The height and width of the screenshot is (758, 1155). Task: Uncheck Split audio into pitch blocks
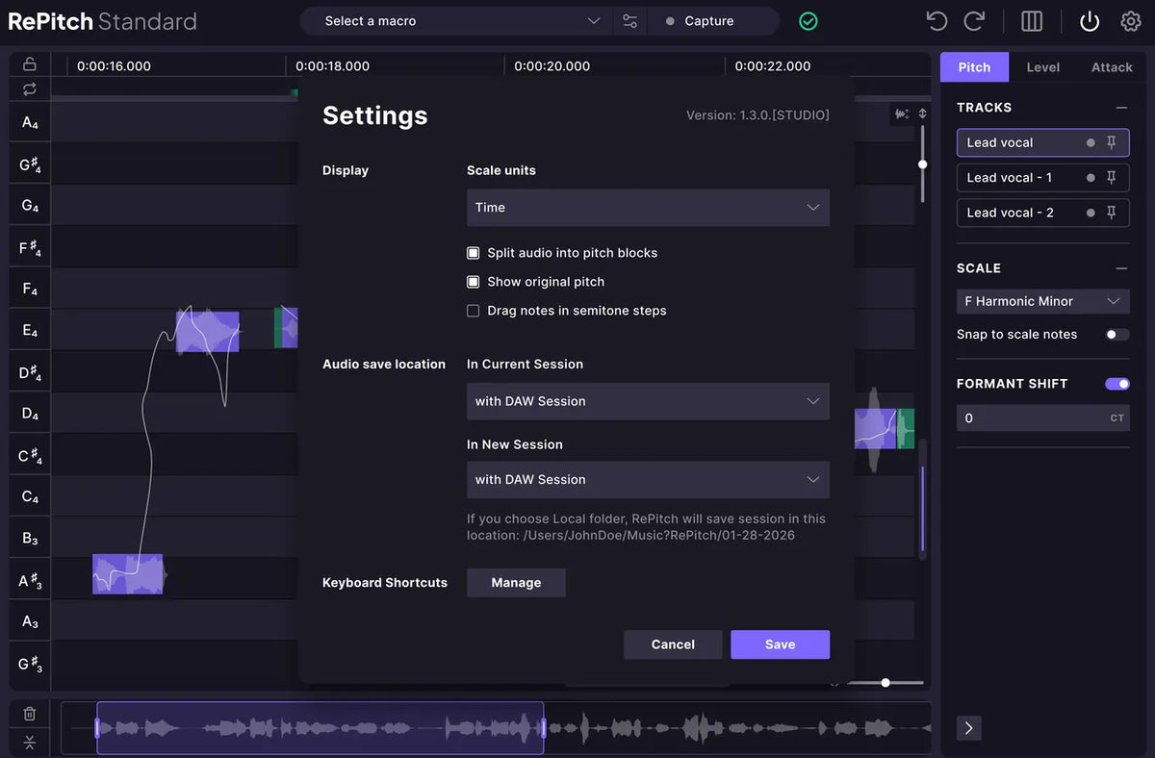coord(473,252)
